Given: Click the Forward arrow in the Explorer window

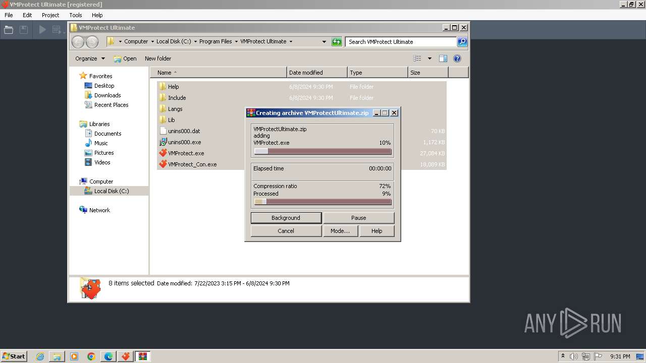Looking at the screenshot, I should coord(92,42).
